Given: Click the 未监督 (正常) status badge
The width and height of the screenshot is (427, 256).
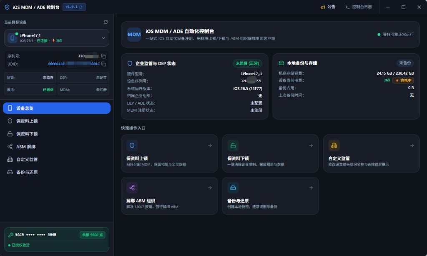Looking at the screenshot, I should pyautogui.click(x=247, y=63).
